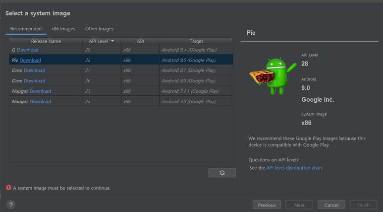
Task: Open the x86 Images tab
Action: (63, 29)
